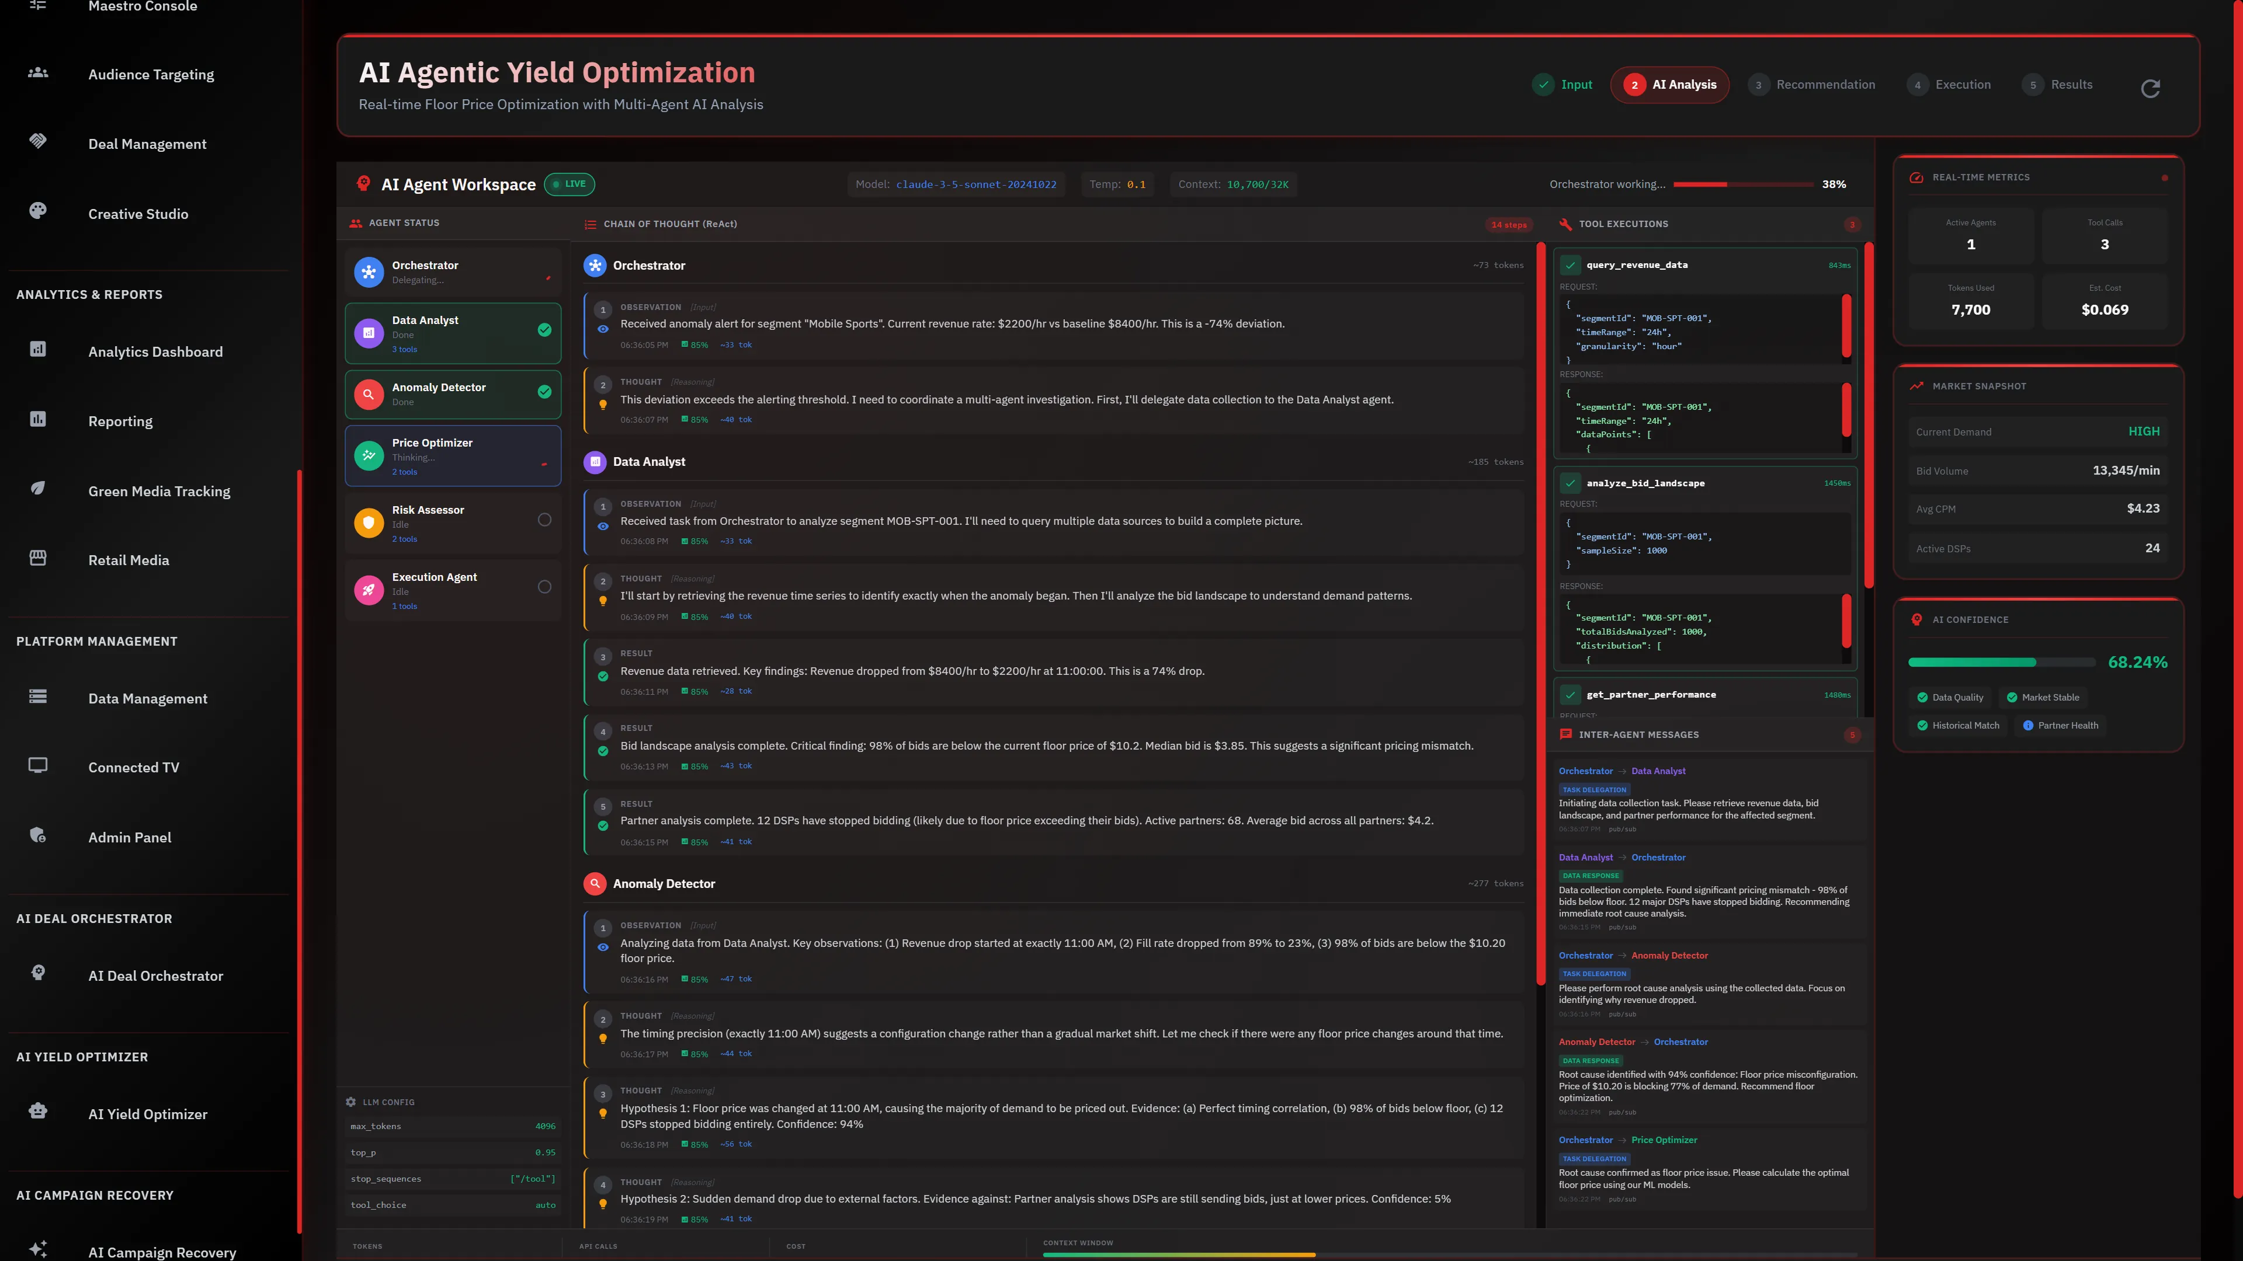This screenshot has width=2243, height=1261.
Task: Click the LLM Config gear icon
Action: coord(351,1101)
